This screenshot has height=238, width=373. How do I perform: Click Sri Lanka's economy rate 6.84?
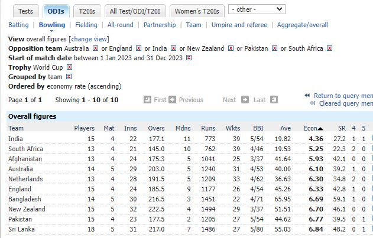(316, 229)
